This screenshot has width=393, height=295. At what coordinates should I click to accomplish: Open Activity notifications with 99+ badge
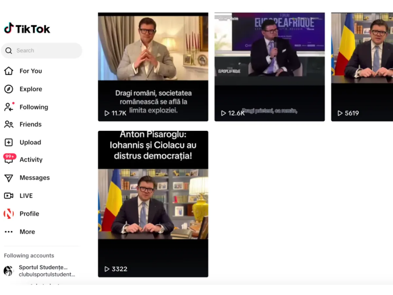(x=9, y=159)
